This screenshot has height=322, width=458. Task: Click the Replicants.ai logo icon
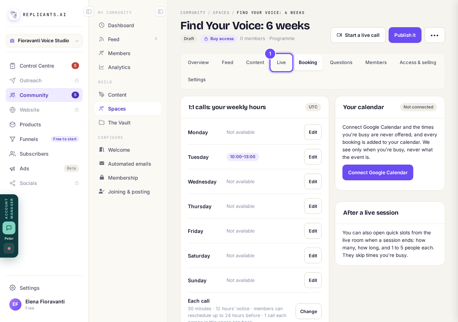pyautogui.click(x=14, y=15)
